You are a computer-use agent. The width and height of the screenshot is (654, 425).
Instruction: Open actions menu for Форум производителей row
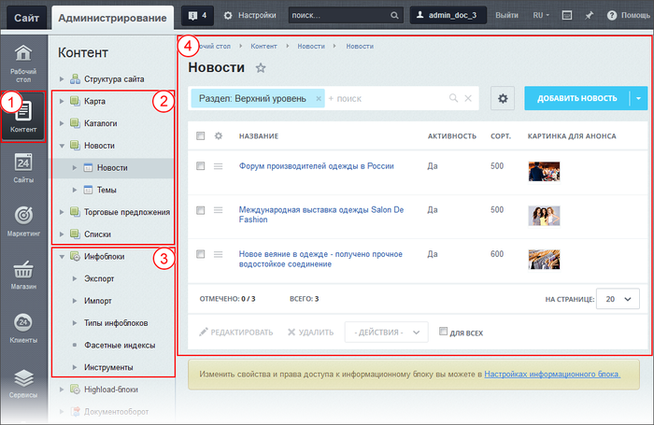218,166
